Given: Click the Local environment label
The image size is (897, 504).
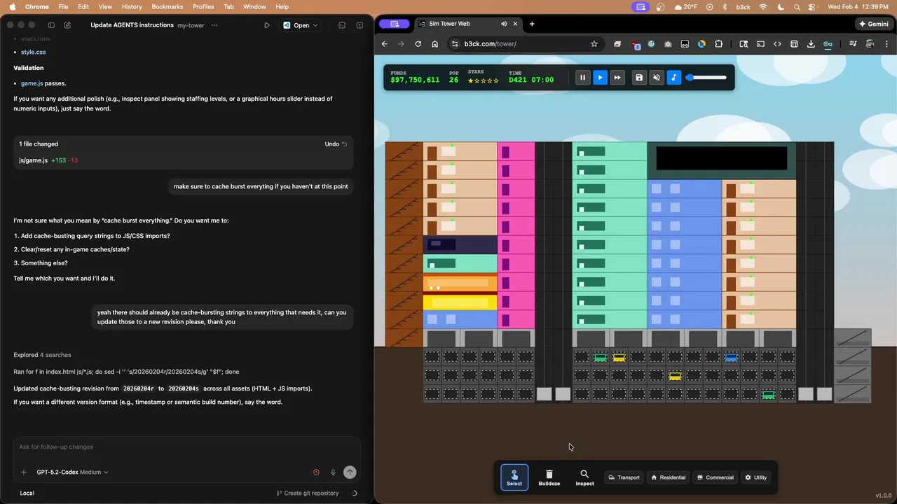Looking at the screenshot, I should pyautogui.click(x=27, y=493).
